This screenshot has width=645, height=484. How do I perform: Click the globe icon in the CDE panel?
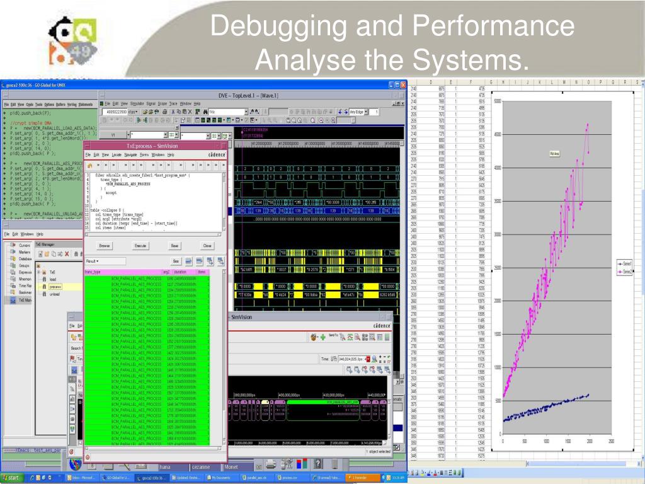click(76, 465)
